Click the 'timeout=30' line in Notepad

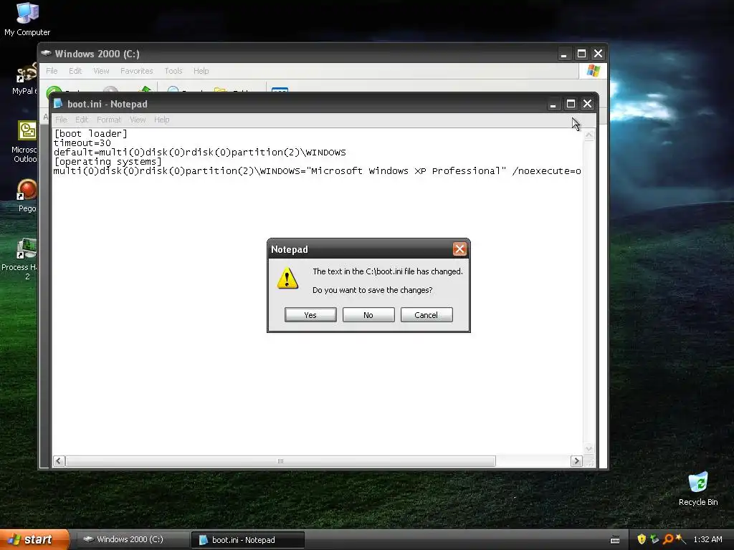(x=82, y=143)
